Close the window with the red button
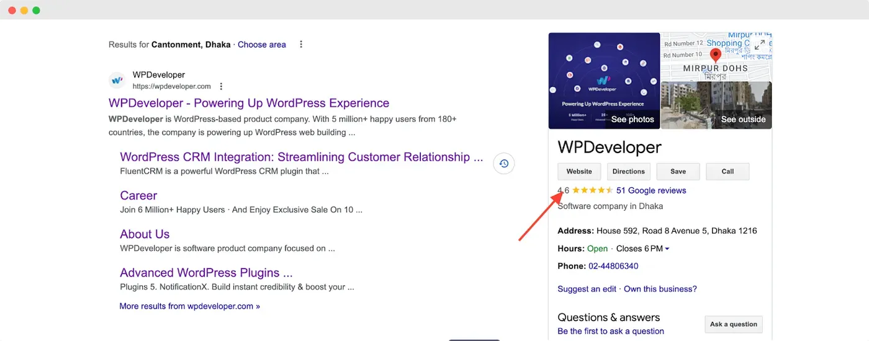 pyautogui.click(x=12, y=11)
